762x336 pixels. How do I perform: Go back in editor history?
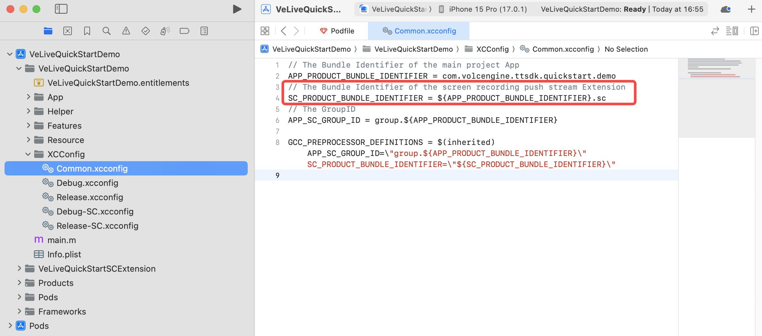(283, 31)
